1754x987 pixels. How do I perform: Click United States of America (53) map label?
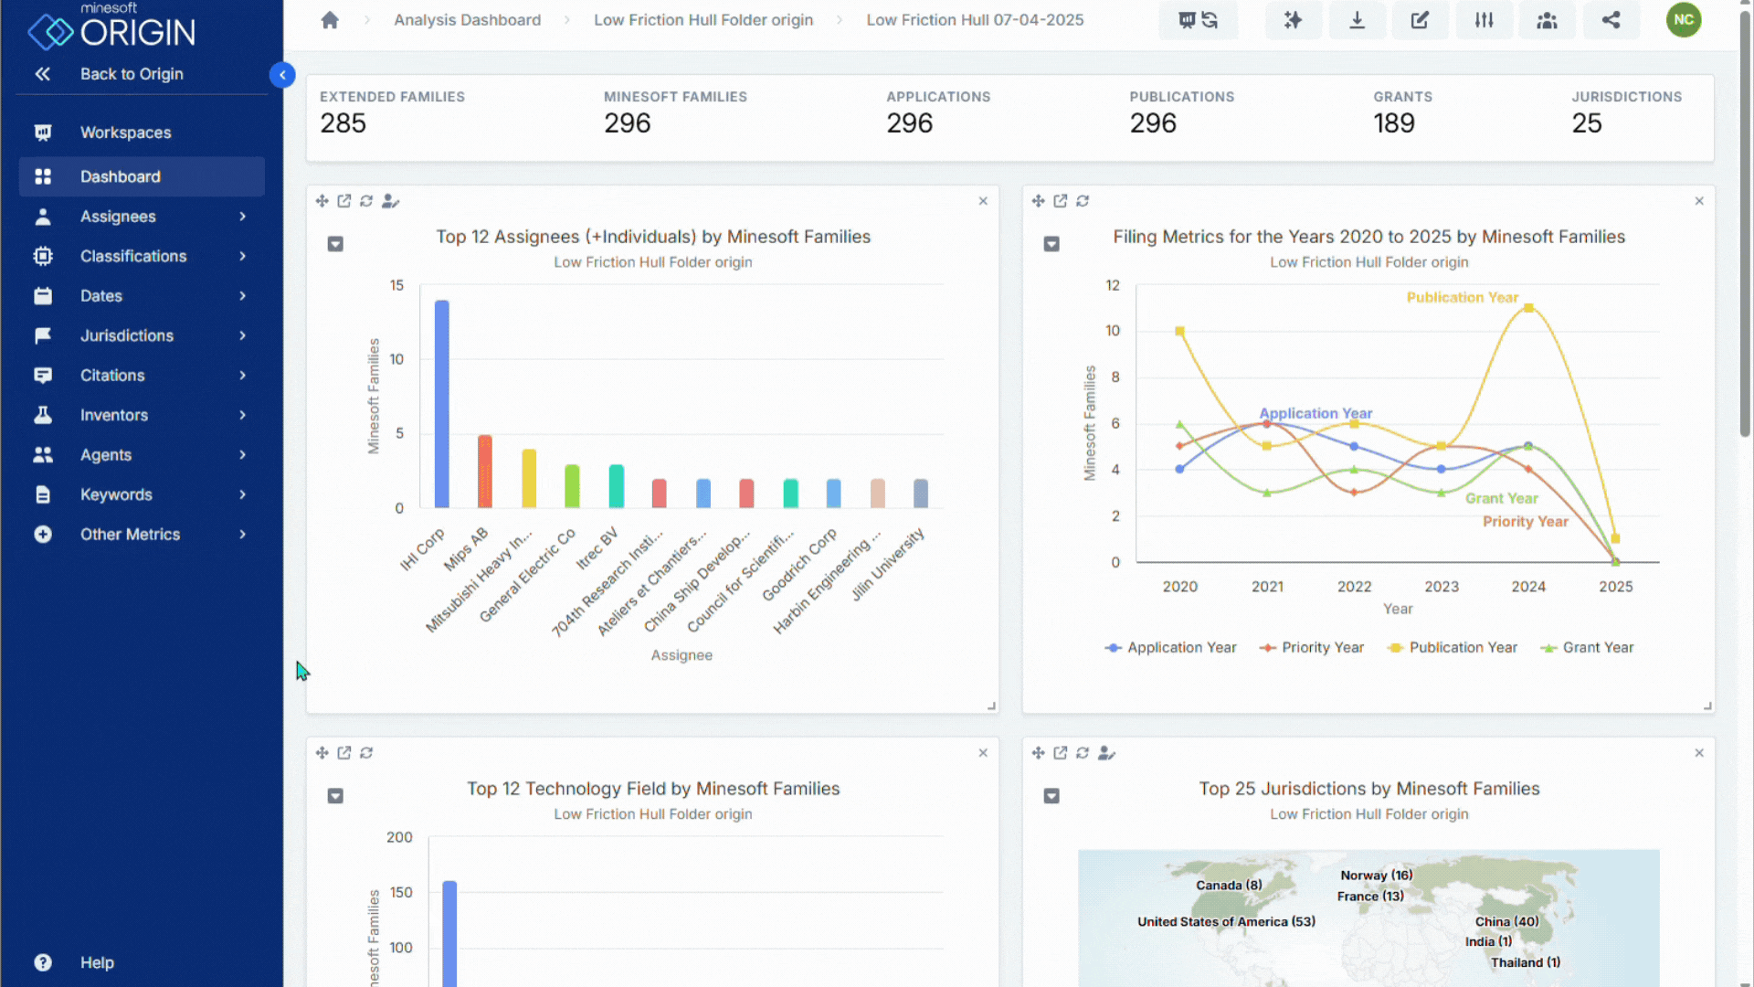pyautogui.click(x=1226, y=921)
